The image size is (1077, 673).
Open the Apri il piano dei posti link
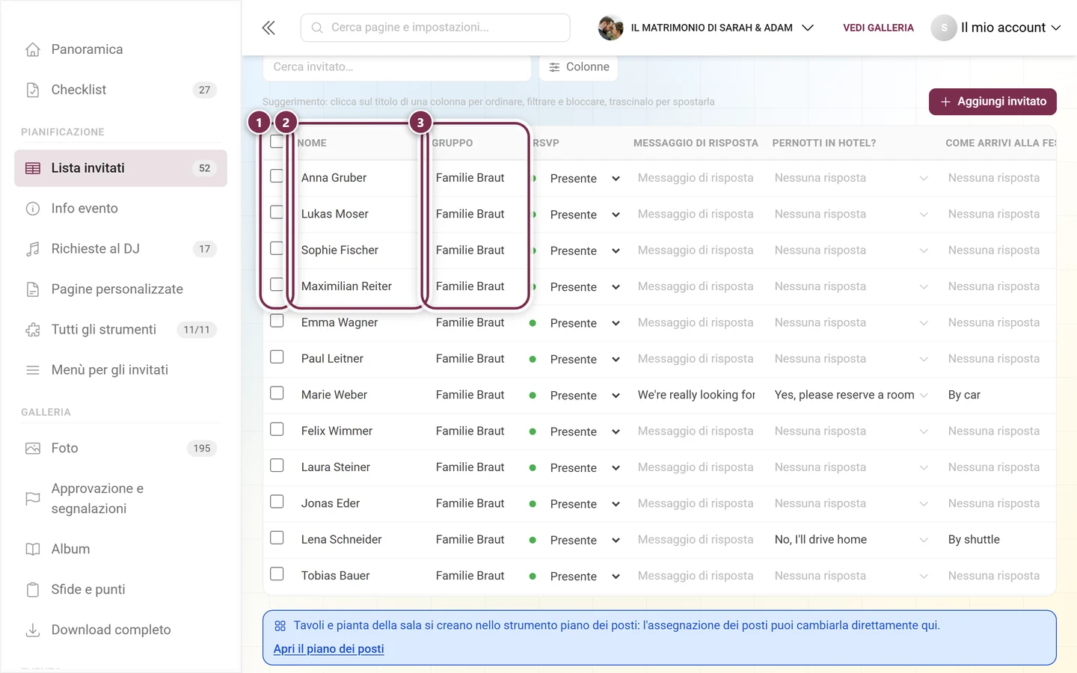point(328,649)
